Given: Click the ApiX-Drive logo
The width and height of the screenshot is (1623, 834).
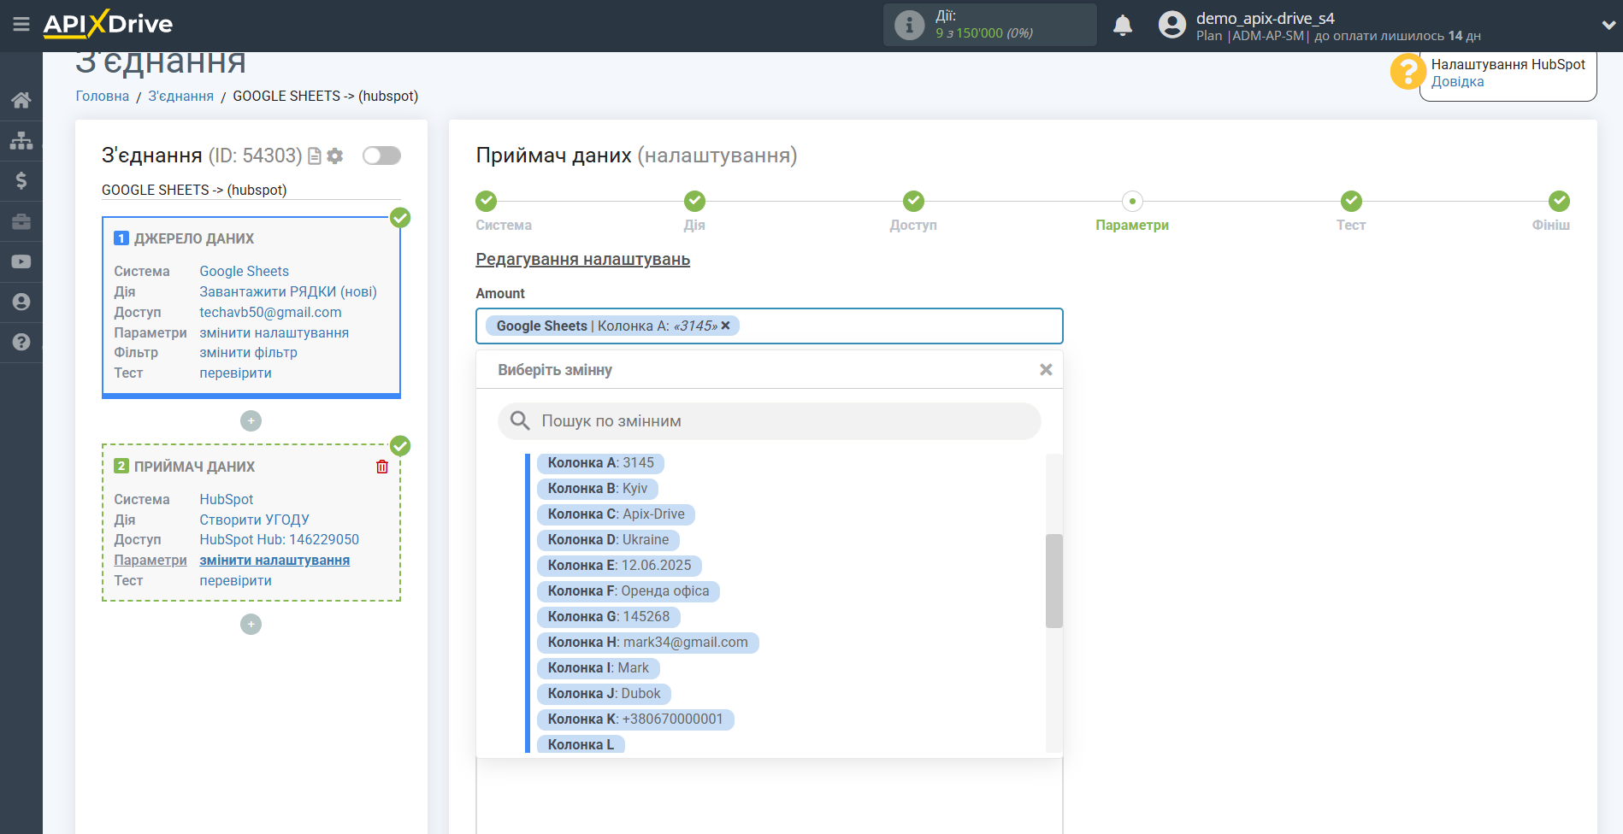Looking at the screenshot, I should pyautogui.click(x=108, y=24).
